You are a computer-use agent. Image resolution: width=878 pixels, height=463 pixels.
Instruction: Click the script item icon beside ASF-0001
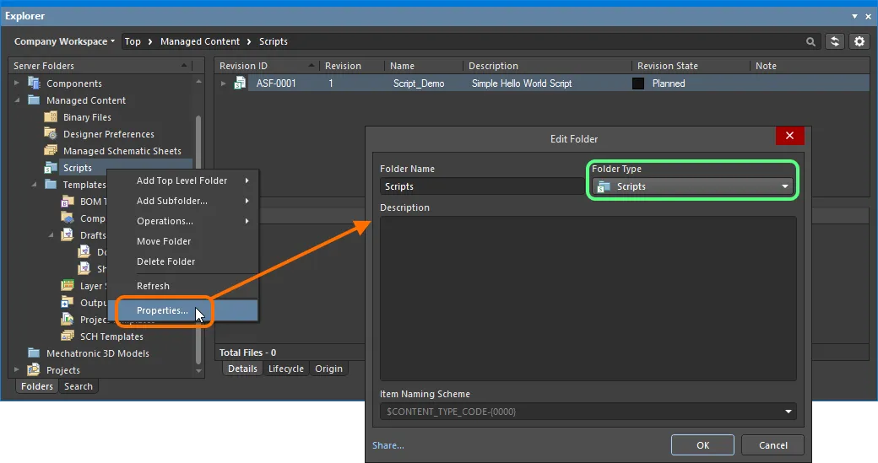tap(240, 83)
